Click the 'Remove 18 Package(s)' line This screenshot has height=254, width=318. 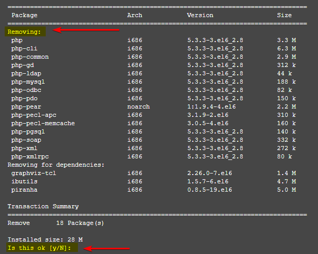[56, 223]
